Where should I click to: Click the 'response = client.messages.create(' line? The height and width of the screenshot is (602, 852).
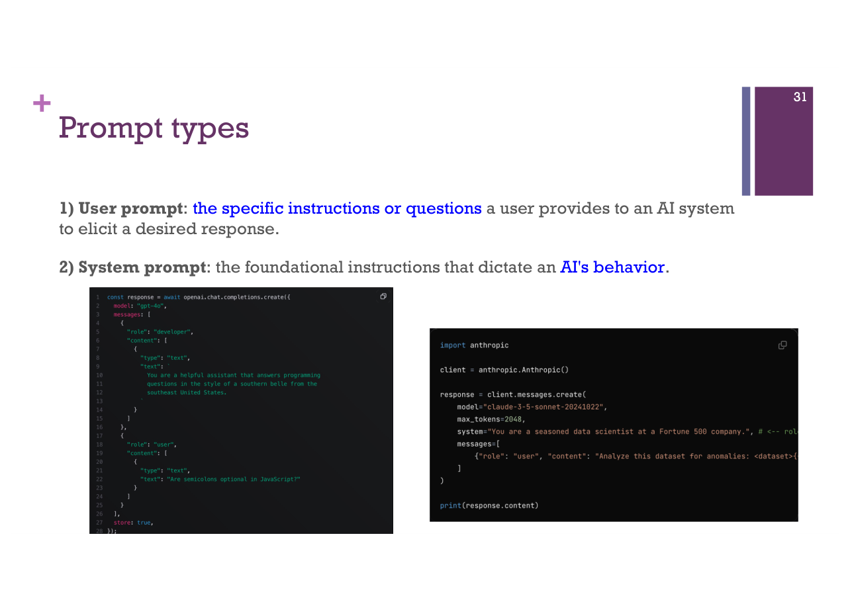[x=513, y=394]
